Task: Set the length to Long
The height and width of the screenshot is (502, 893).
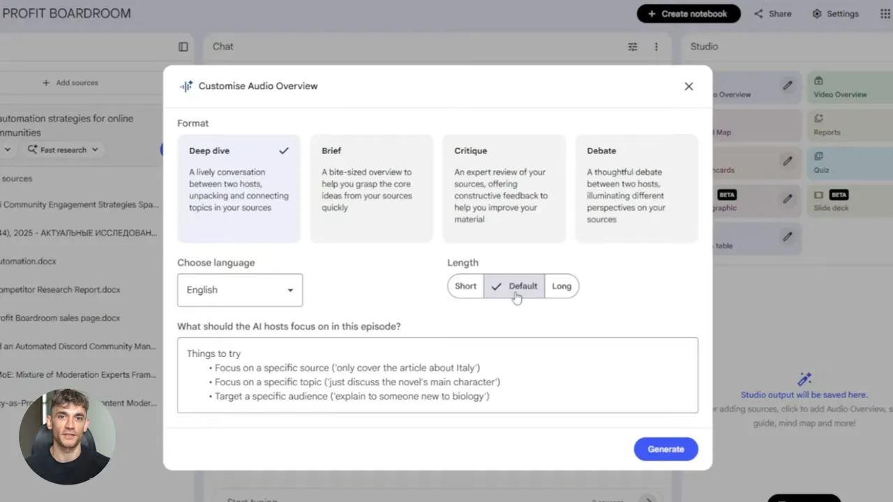Action: tap(562, 286)
